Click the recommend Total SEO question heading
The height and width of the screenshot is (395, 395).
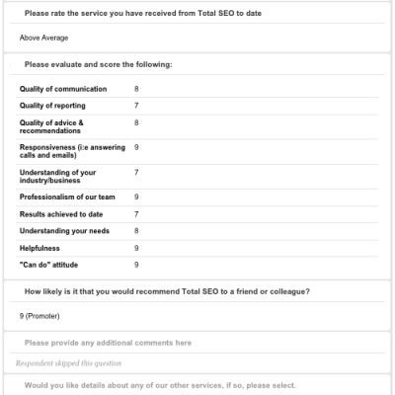click(x=167, y=291)
